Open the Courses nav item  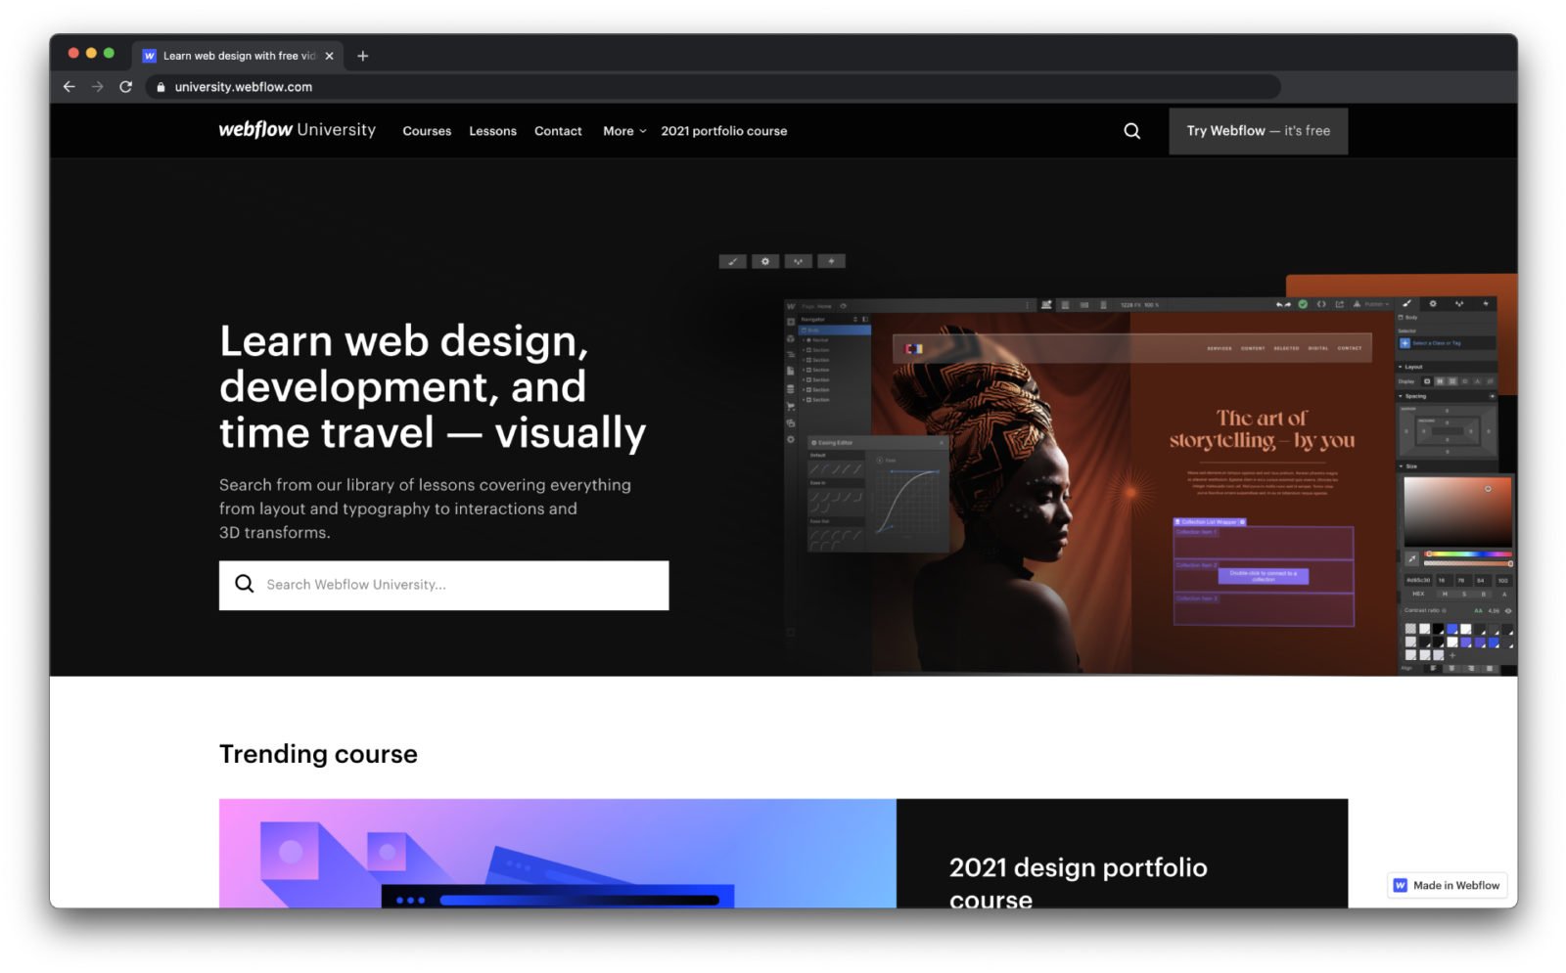coord(427,131)
